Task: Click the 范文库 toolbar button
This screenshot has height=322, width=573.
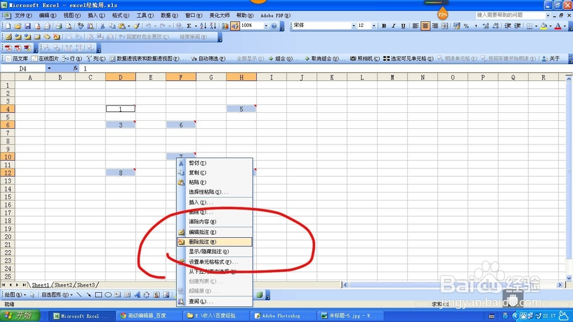Action: point(17,58)
